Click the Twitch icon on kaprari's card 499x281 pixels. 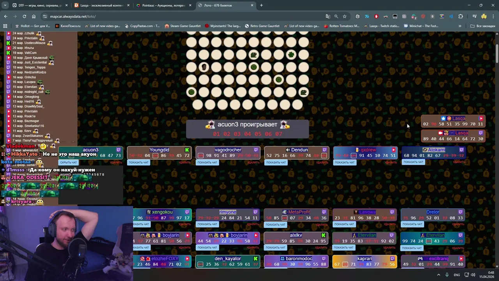pyautogui.click(x=393, y=259)
